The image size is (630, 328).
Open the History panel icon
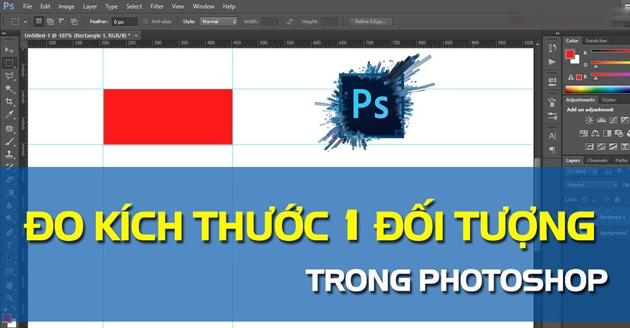tap(552, 48)
